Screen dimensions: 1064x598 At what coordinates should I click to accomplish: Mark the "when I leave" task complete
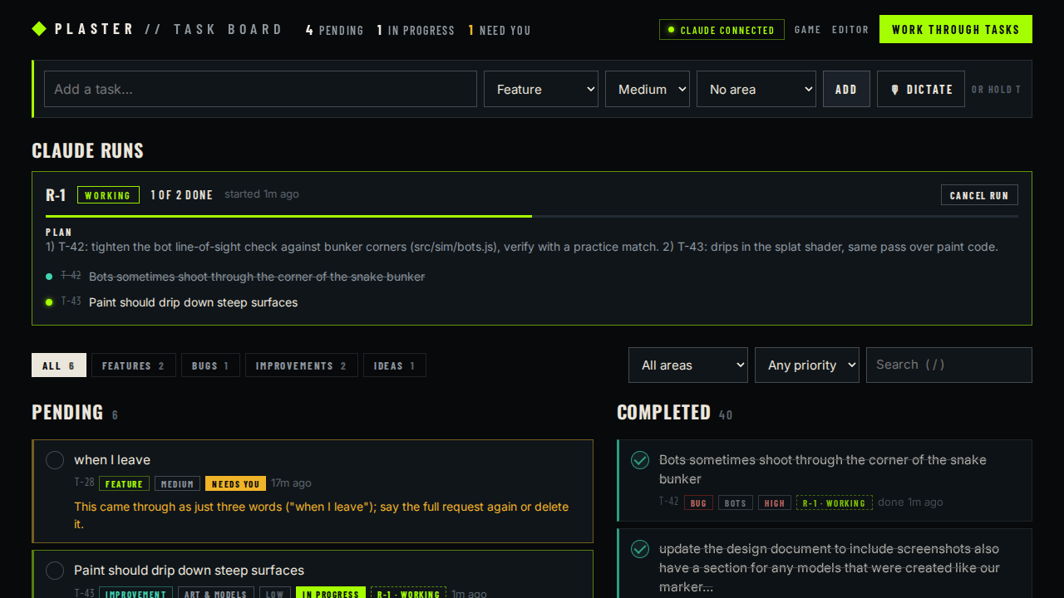tap(55, 460)
